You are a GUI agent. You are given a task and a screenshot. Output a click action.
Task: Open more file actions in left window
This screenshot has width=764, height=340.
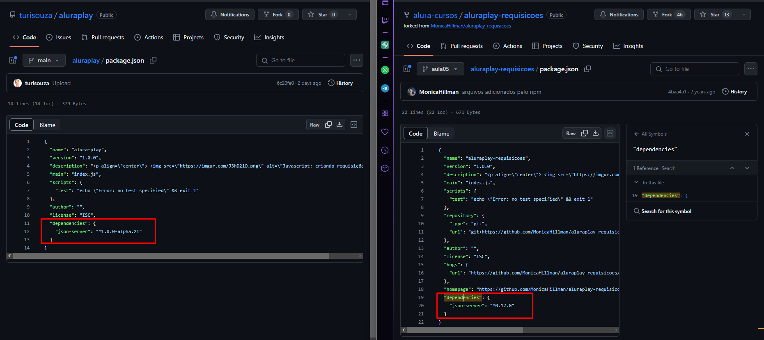(357, 60)
